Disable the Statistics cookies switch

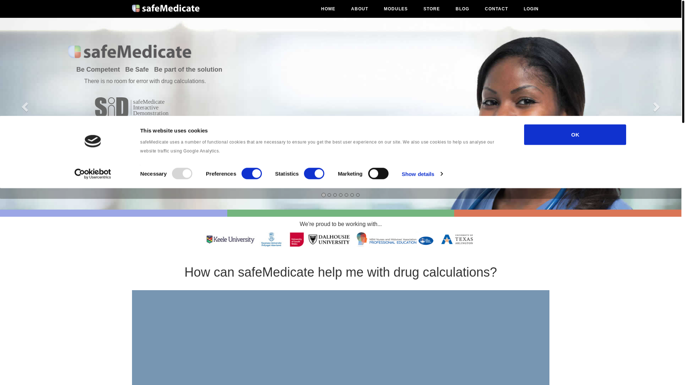(314, 174)
